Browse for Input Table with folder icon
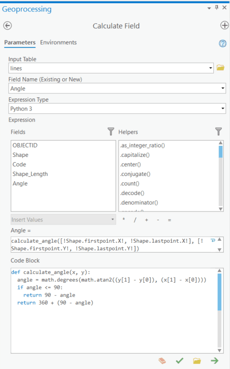Image resolution: width=230 pixels, height=369 pixels. click(220, 68)
